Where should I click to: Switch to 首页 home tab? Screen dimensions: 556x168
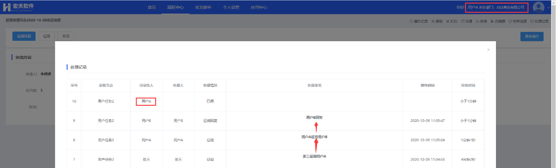(152, 7)
